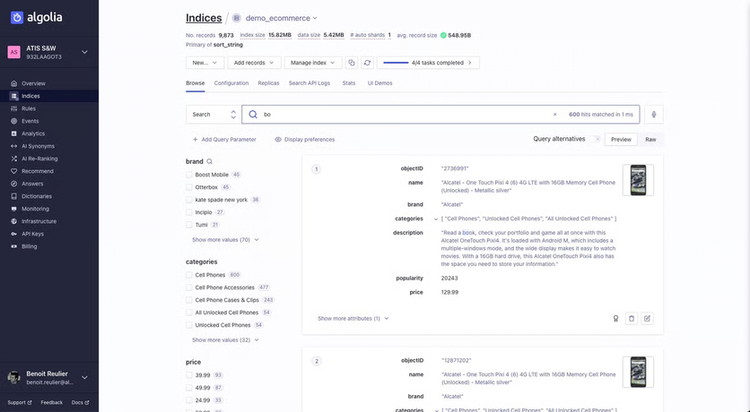Open the Search mode selector
Image resolution: width=750 pixels, height=412 pixels.
[x=214, y=115]
